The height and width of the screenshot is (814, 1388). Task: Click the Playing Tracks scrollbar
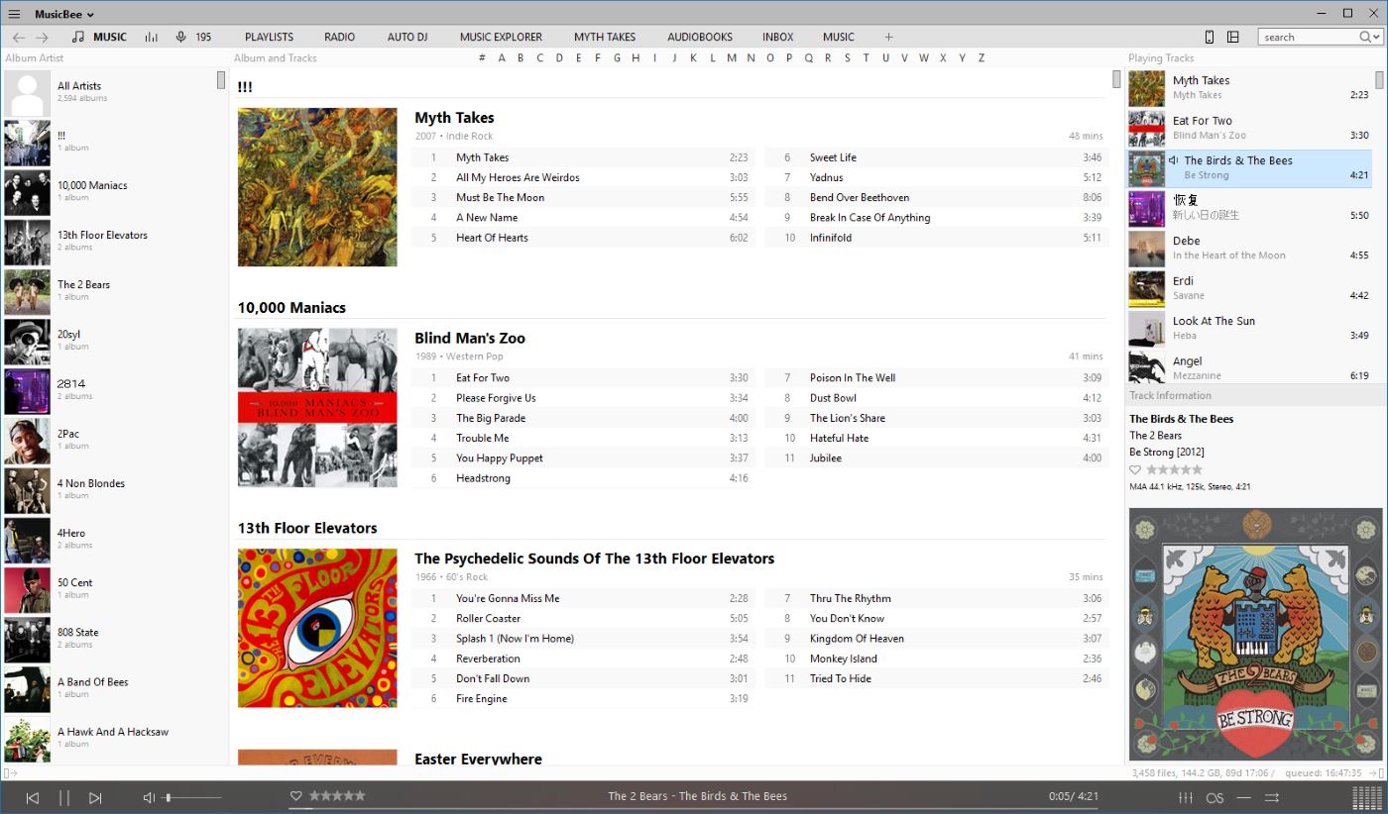coord(1379,81)
